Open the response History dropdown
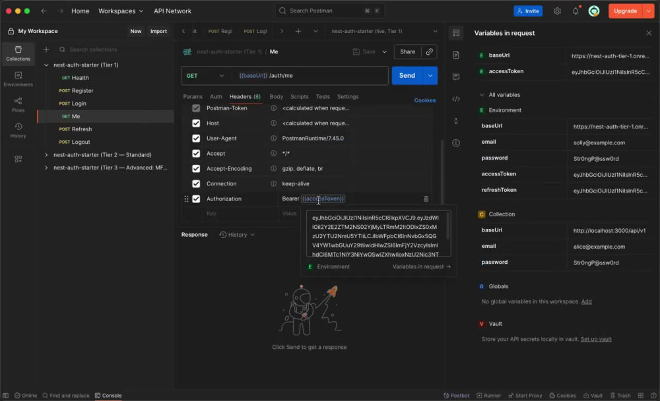The image size is (660, 401). click(x=237, y=235)
